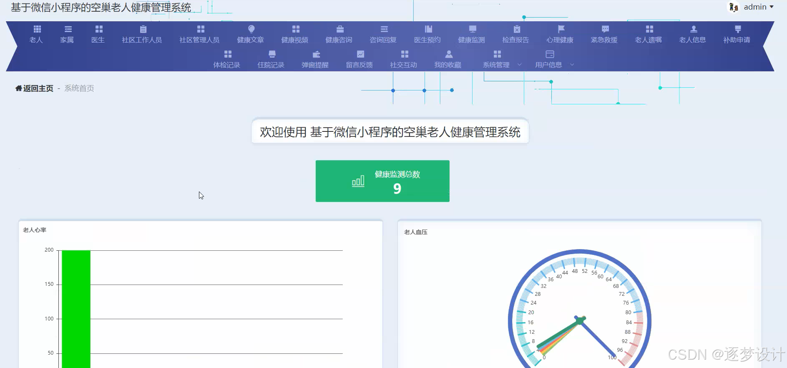Screen dimensions: 787x368
Task: Open the admin dropdown arrow
Action: pos(772,7)
